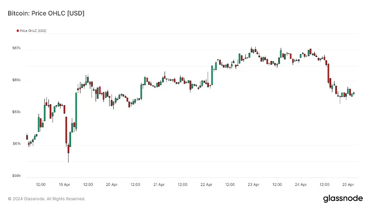Select the $67k y-axis label

16,48
